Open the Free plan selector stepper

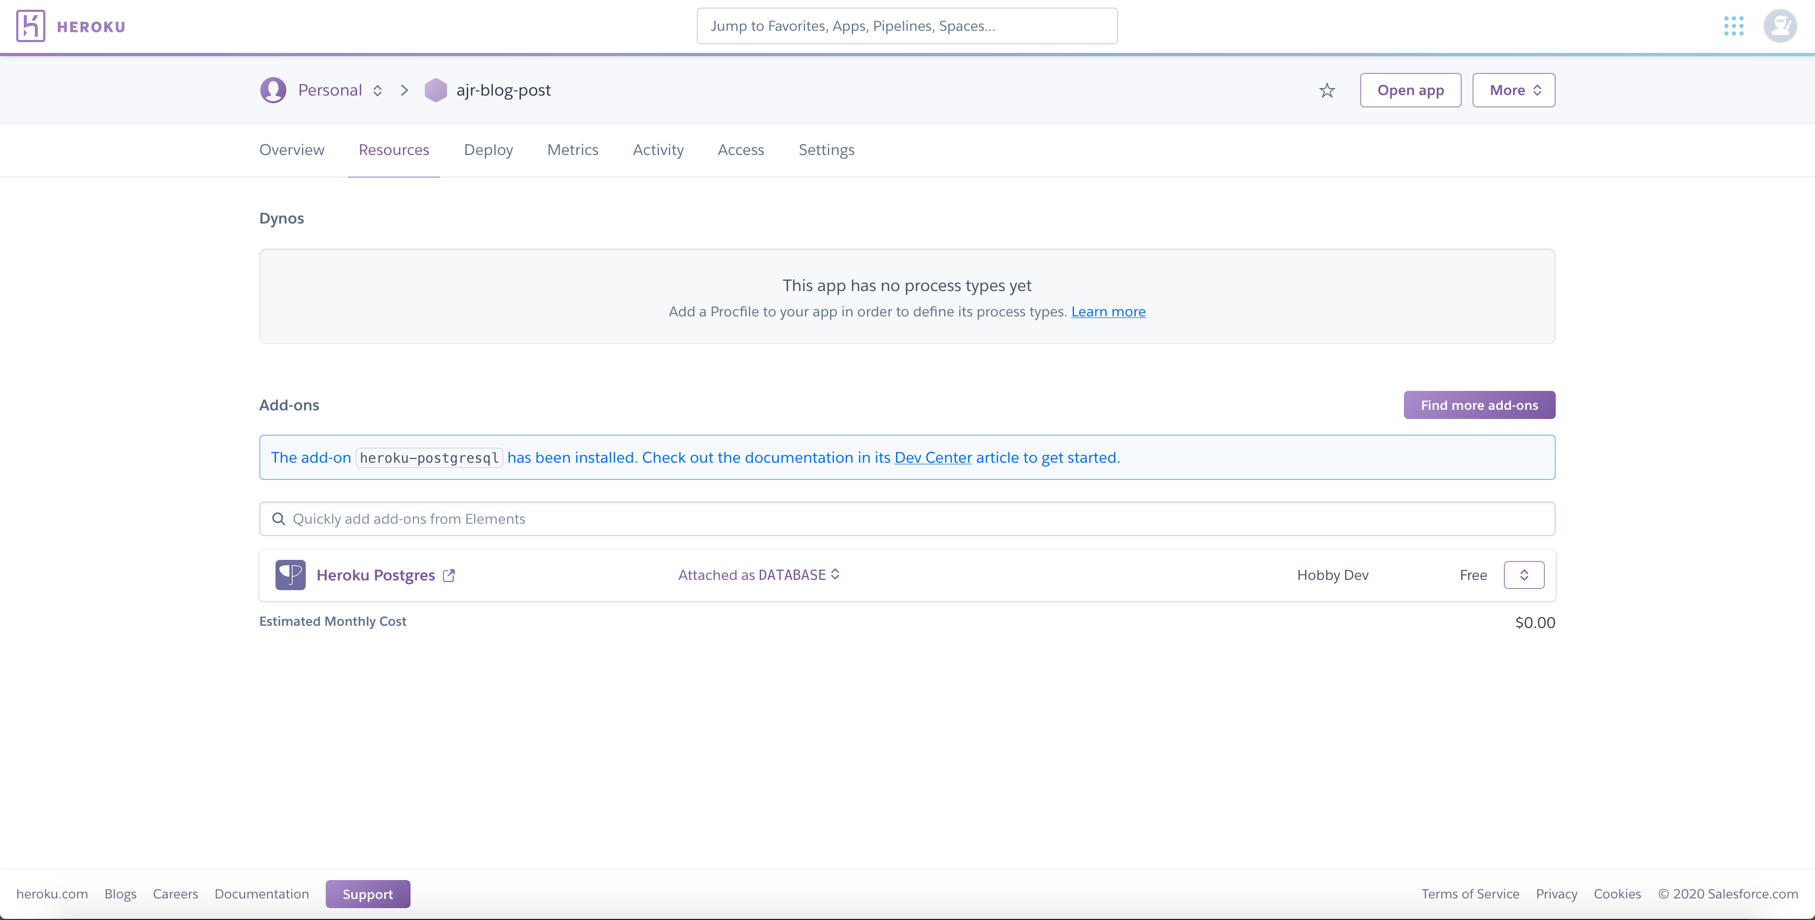click(x=1523, y=574)
